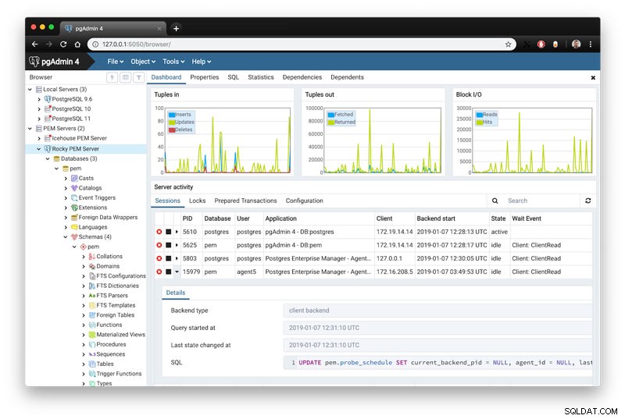Open the File menu
The width and height of the screenshot is (625, 419).
click(115, 62)
